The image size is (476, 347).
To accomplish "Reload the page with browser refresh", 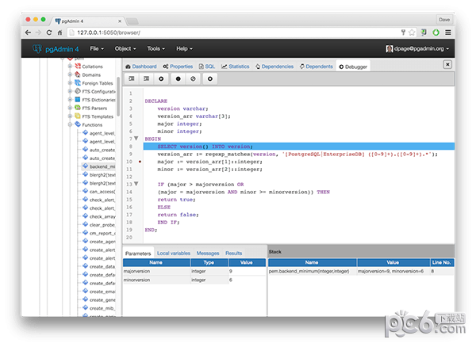I will [x=49, y=32].
